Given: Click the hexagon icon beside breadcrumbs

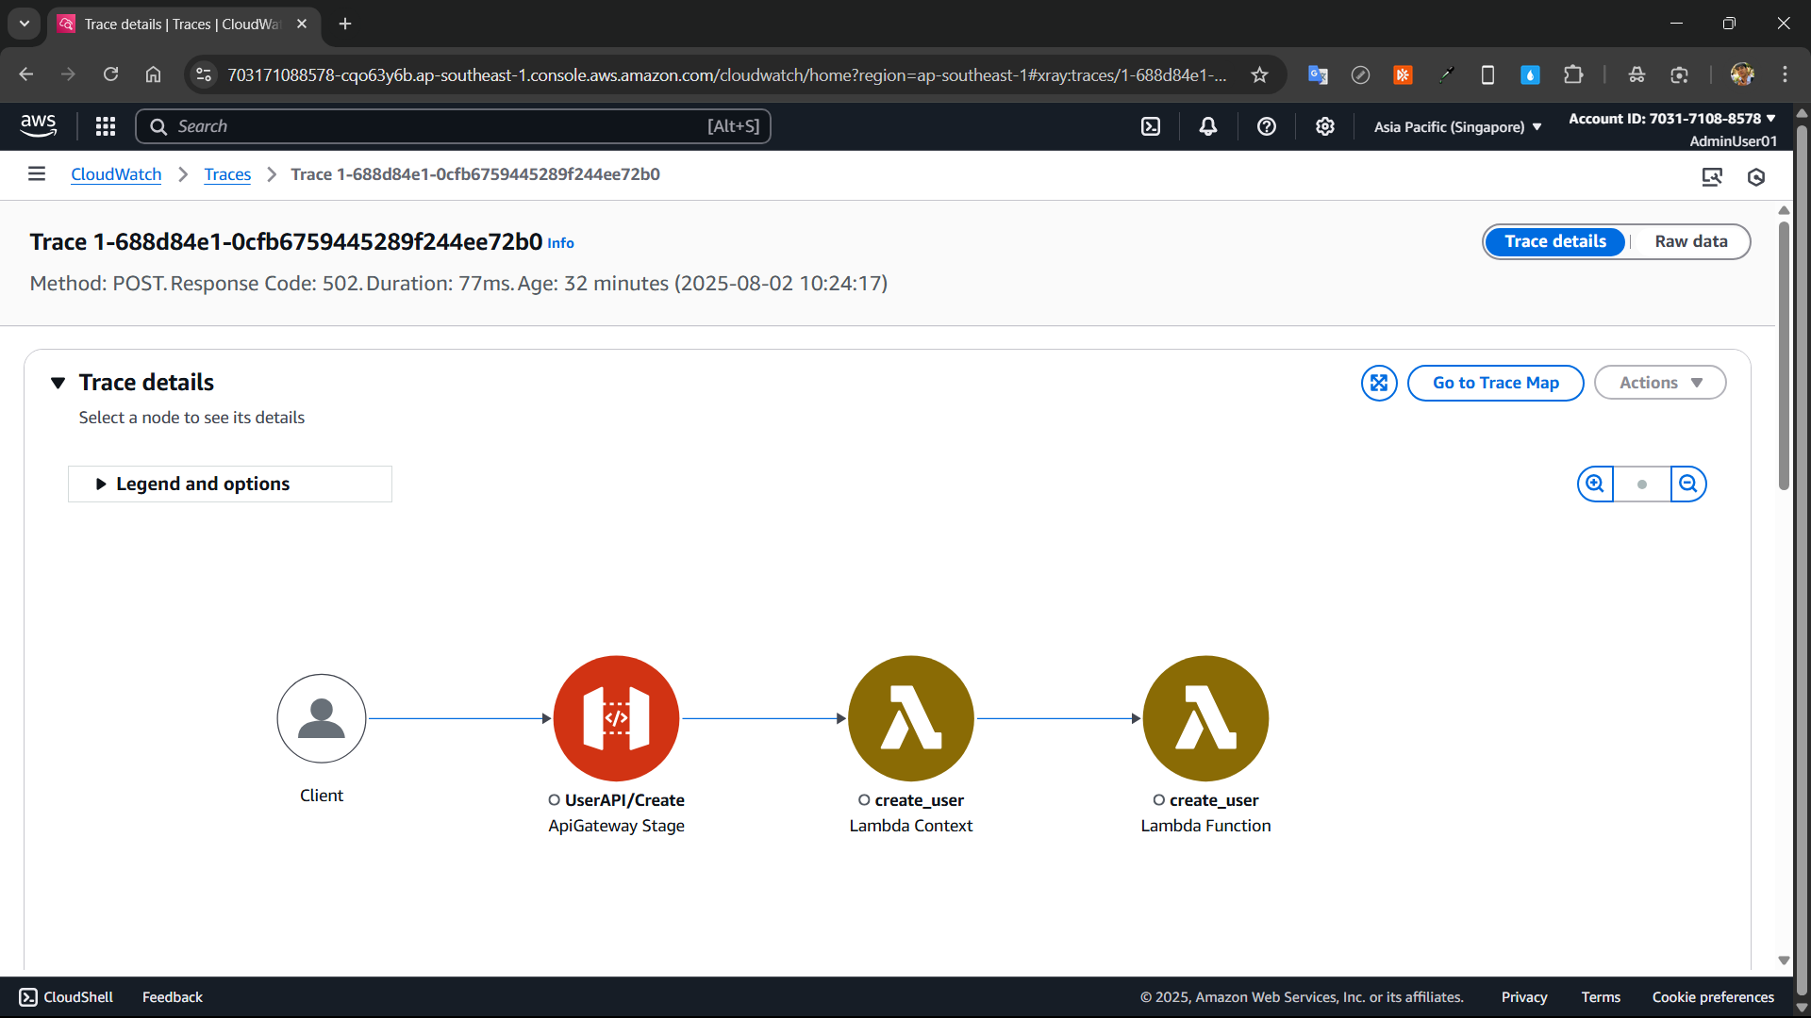Looking at the screenshot, I should tap(1756, 176).
